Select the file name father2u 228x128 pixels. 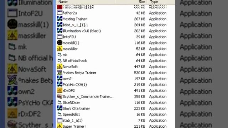[x=70, y=13]
